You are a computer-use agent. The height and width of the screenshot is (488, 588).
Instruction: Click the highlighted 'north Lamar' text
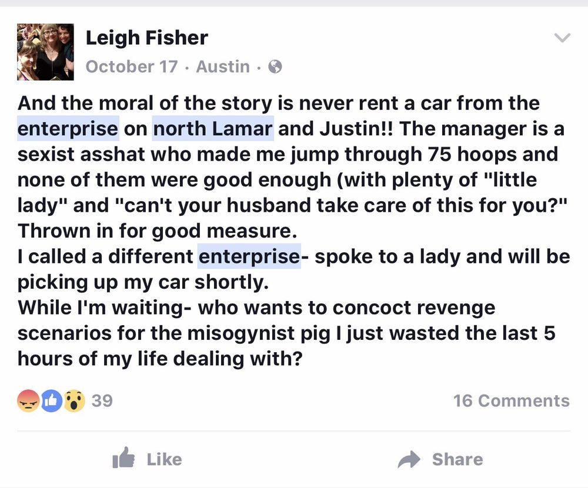tap(213, 129)
